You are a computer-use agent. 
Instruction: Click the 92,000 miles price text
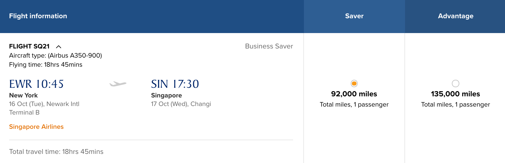coord(354,94)
